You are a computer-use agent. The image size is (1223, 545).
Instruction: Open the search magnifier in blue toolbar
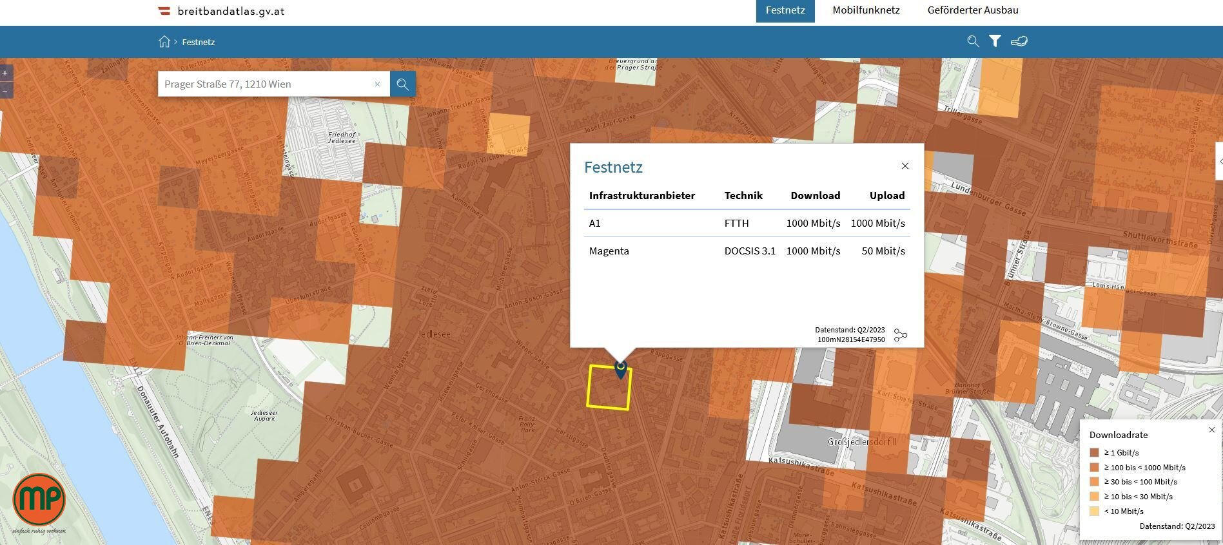click(973, 42)
